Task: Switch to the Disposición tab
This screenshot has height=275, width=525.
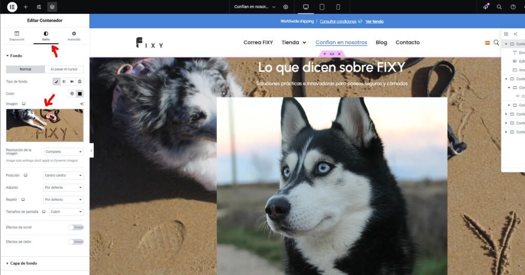Action: click(16, 35)
